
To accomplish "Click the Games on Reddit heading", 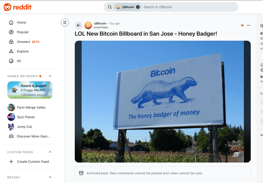I will tap(23, 76).
